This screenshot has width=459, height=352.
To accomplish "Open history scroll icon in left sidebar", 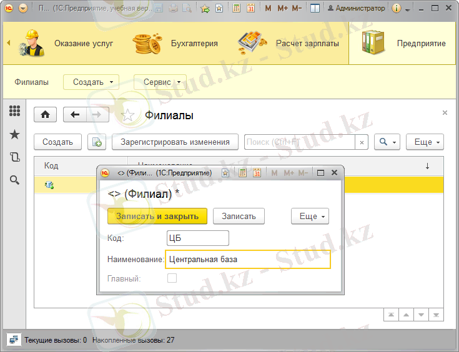I will [x=14, y=157].
